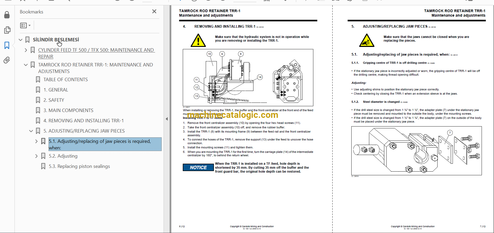Image resolution: width=494 pixels, height=233 pixels.
Task: Click '5.1. Adjusting/replacing of jaw pieces is required' page heading
Action: (400, 55)
